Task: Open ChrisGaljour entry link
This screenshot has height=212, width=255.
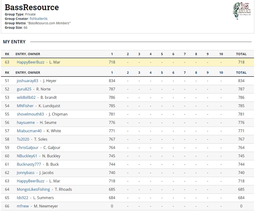Action: tap(28, 148)
